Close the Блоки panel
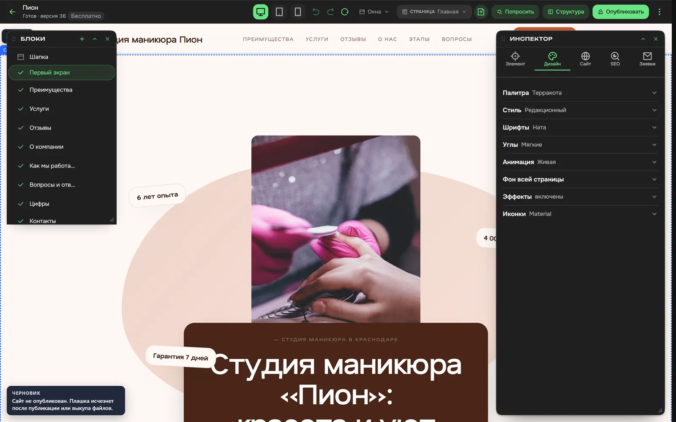 [x=107, y=39]
